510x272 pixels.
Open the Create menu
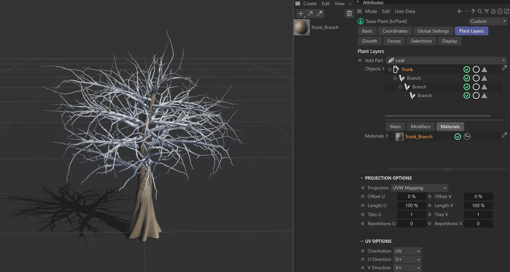(x=310, y=3)
